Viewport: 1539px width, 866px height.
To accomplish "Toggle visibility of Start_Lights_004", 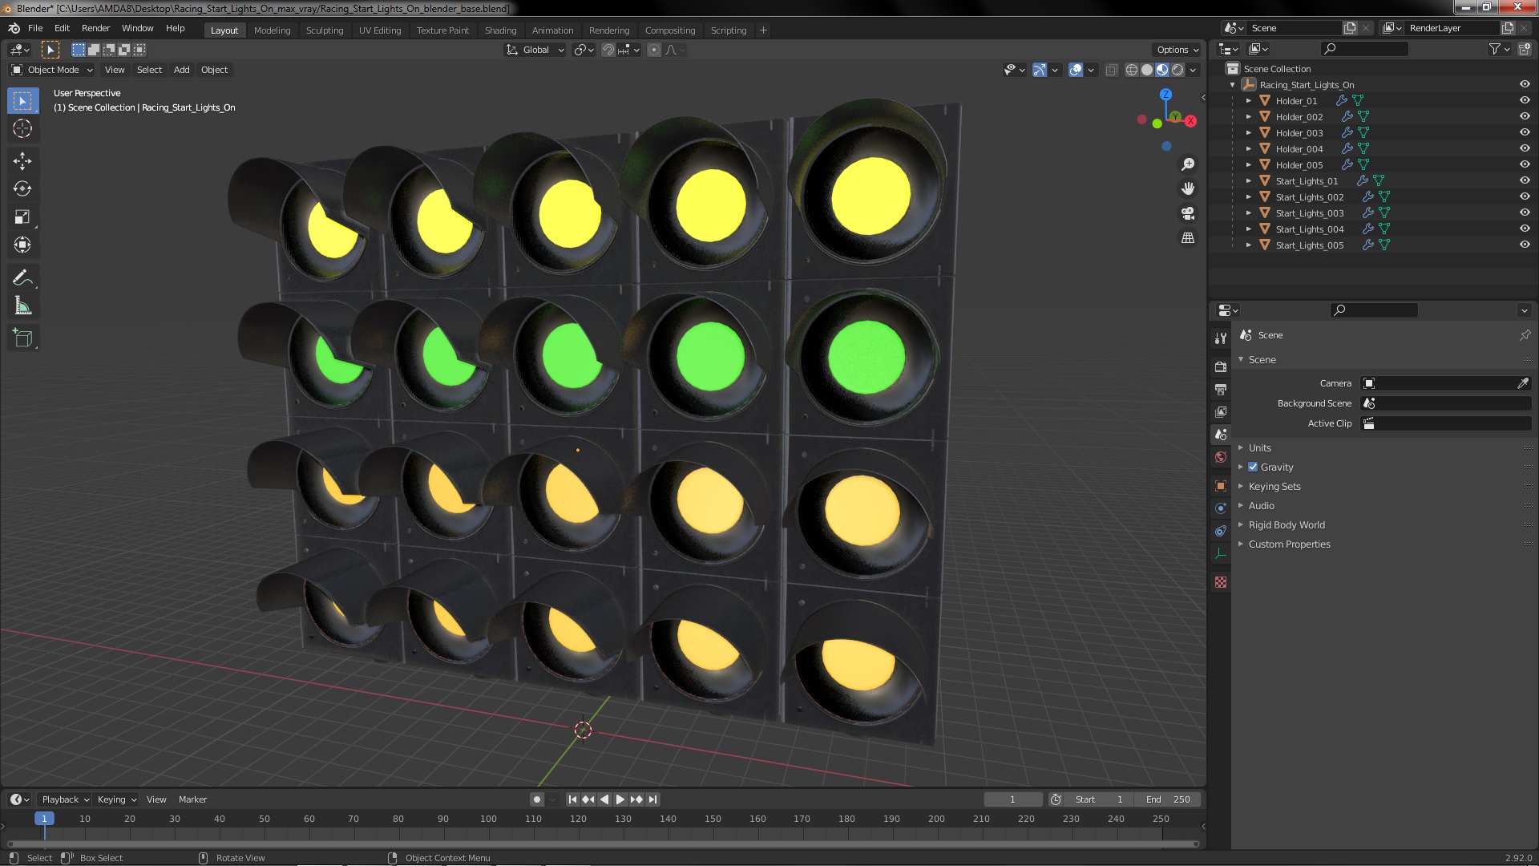I will [1524, 229].
